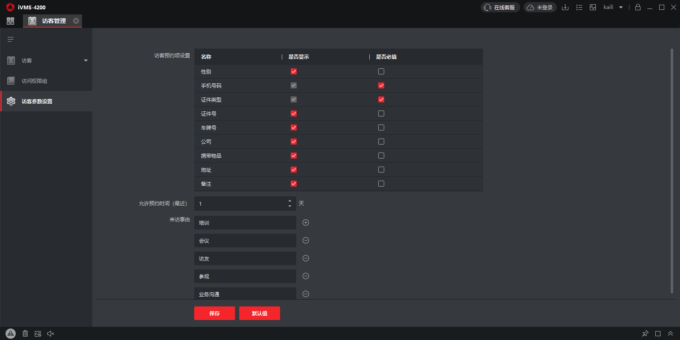Click the 默认值 button
Screen dimensions: 680x340
pyautogui.click(x=260, y=313)
